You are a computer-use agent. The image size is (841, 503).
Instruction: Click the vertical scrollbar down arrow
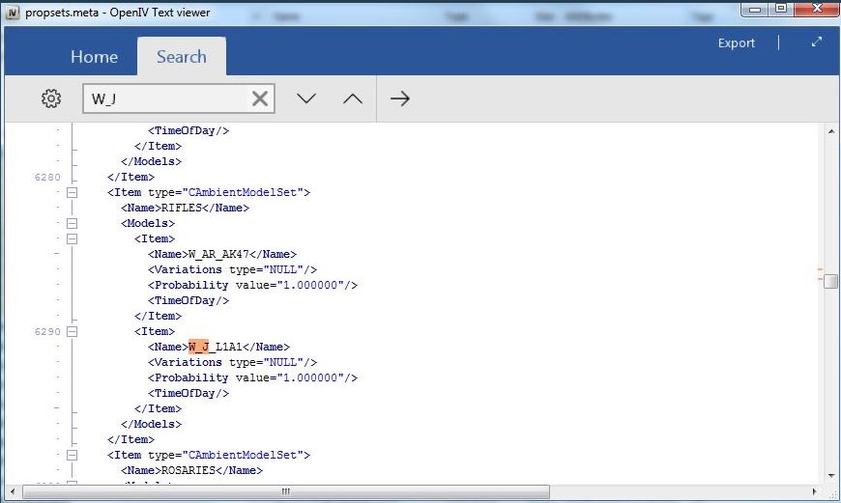point(830,474)
